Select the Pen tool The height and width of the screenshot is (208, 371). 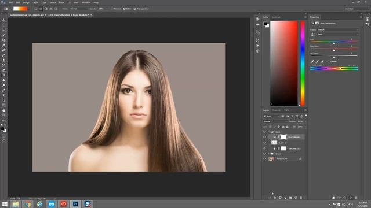pos(3,90)
